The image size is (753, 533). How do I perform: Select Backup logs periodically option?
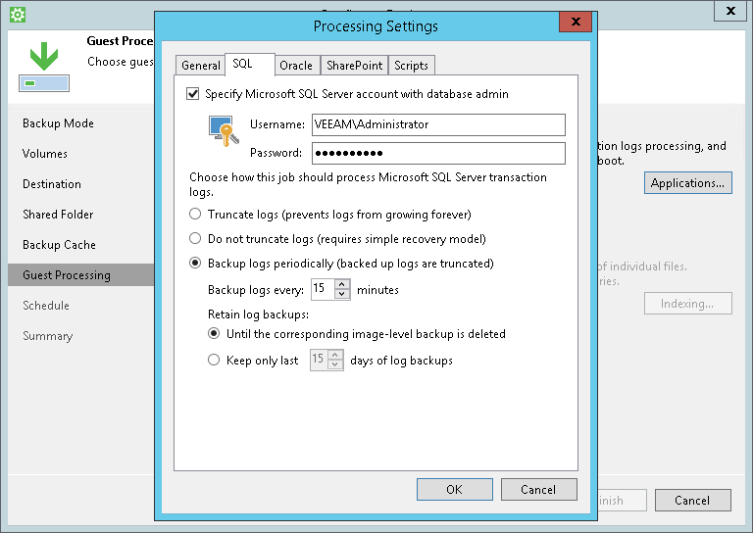pos(195,263)
